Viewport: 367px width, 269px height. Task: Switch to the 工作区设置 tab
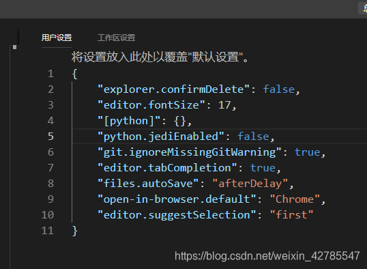[x=117, y=38]
